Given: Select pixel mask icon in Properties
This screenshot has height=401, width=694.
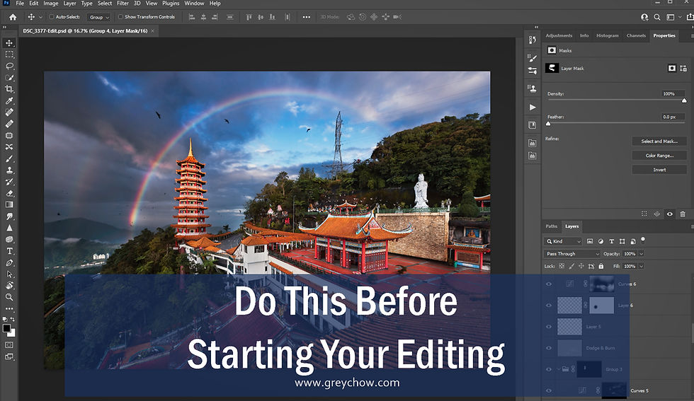Looking at the screenshot, I should pyautogui.click(x=672, y=68).
